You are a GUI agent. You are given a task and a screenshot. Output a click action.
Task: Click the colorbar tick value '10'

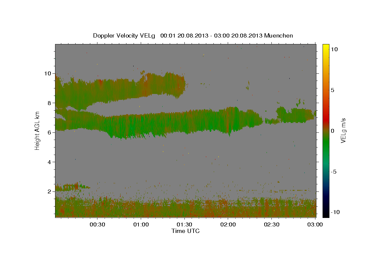pyautogui.click(x=334, y=49)
